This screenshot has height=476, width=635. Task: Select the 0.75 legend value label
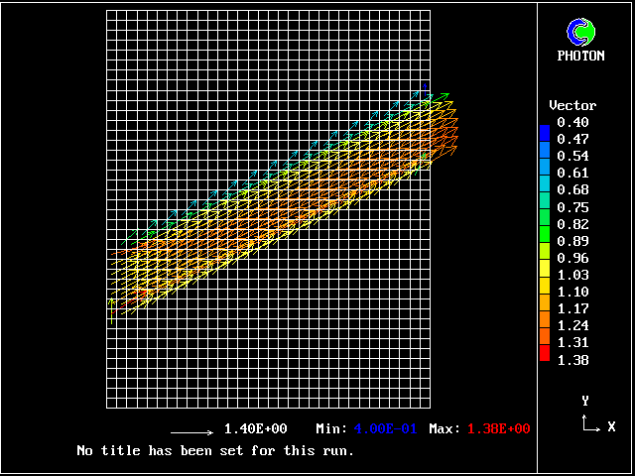click(x=572, y=207)
